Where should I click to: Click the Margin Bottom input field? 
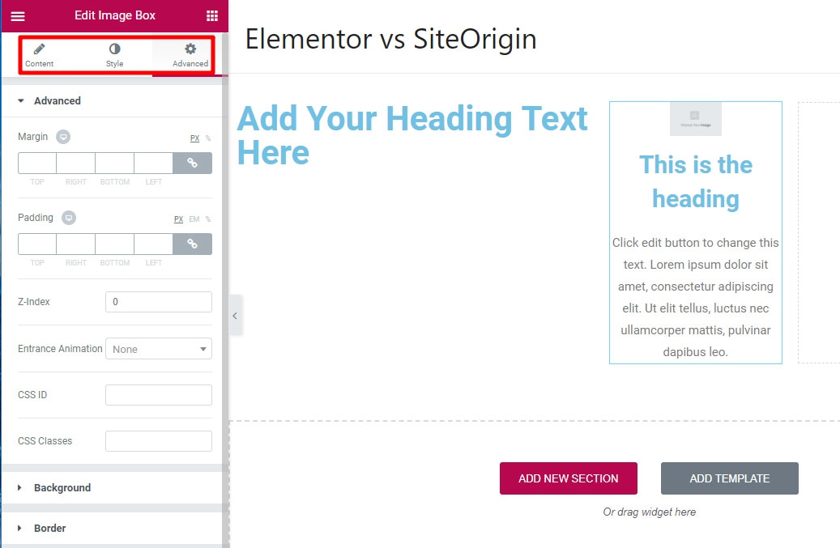coord(115,164)
